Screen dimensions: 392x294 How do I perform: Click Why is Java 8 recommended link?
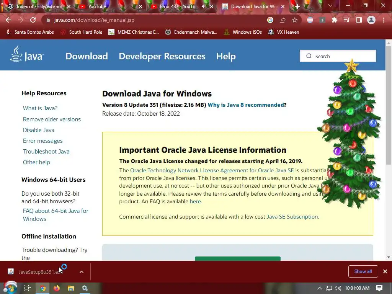[246, 105]
